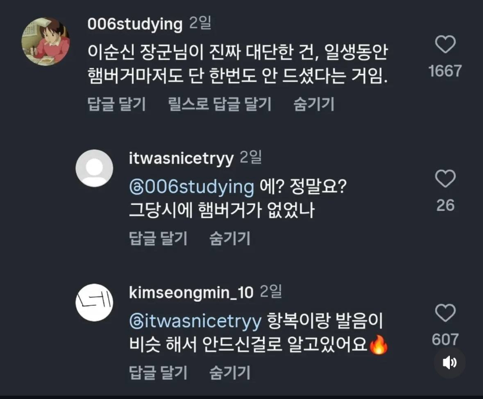Image resolution: width=483 pixels, height=399 pixels.
Task: Hide 006studying's comment with 숨기기
Action: coord(314,104)
